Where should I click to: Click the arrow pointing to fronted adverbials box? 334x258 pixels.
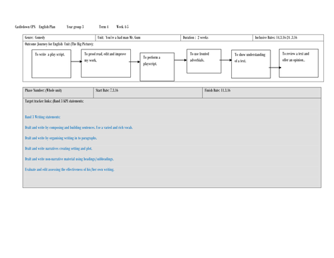click(180, 60)
